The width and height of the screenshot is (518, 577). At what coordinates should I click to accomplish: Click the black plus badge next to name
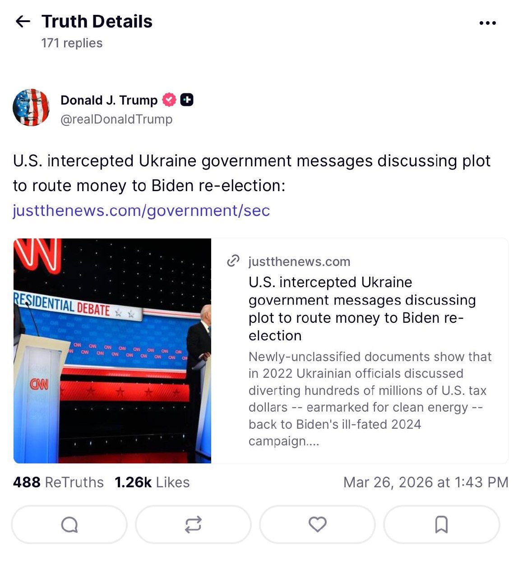(x=187, y=100)
